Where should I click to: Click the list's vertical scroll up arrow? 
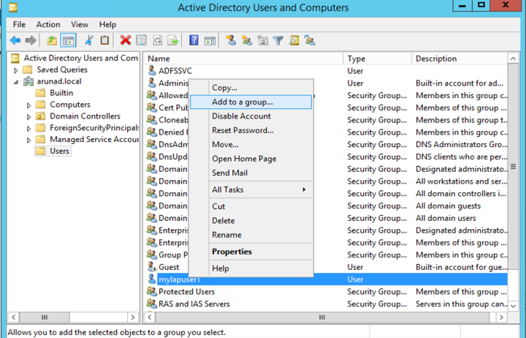pyautogui.click(x=513, y=59)
